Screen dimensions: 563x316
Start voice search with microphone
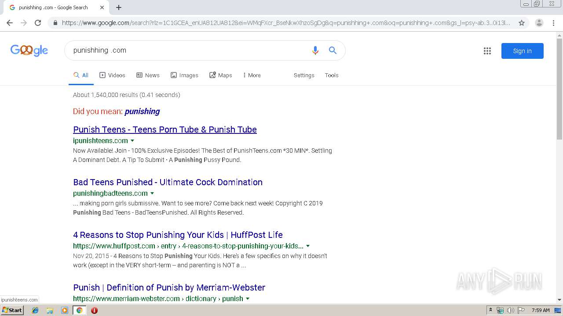[315, 50]
